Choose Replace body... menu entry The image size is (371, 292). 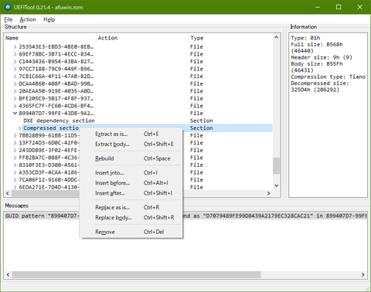[x=131, y=218]
